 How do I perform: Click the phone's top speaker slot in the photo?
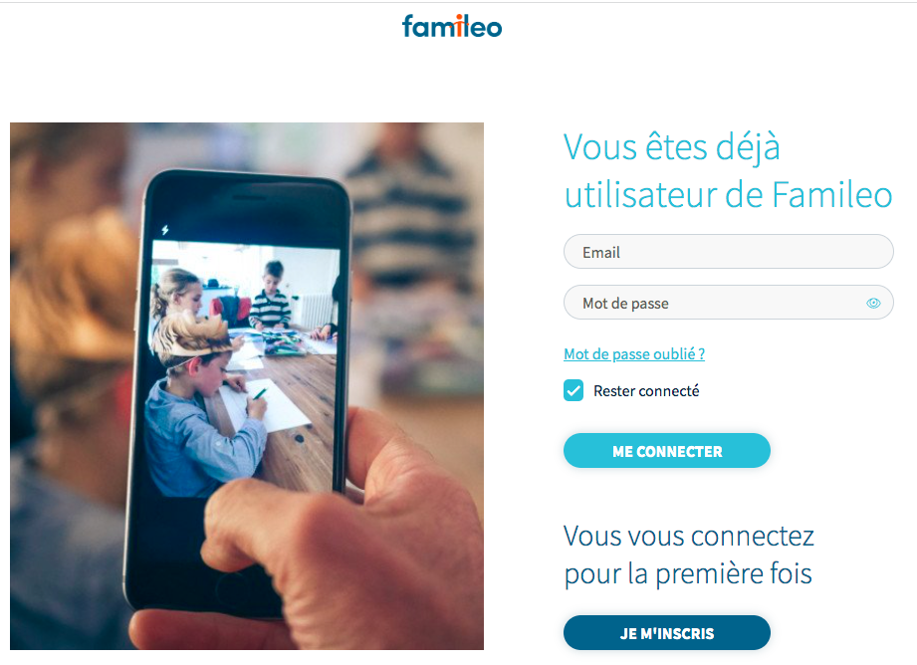pos(250,198)
